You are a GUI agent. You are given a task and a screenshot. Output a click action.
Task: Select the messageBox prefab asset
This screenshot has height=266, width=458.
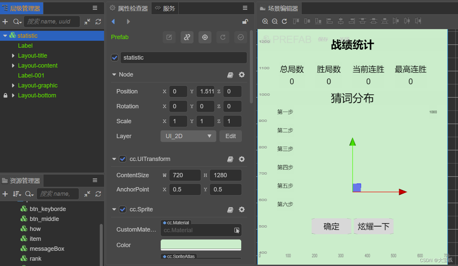click(x=47, y=249)
